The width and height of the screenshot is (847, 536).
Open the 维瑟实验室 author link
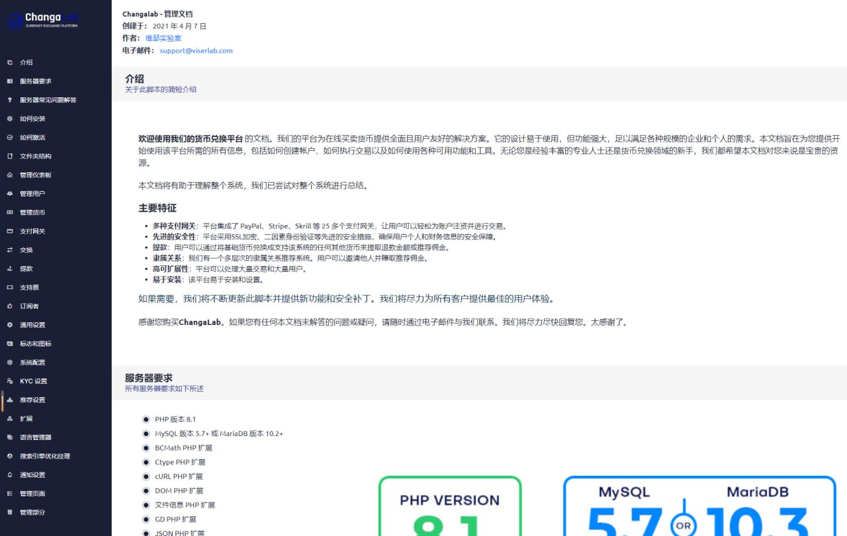(x=163, y=38)
